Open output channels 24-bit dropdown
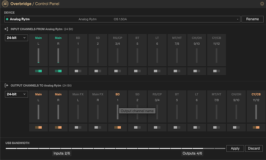The image size is (266, 160). pyautogui.click(x=16, y=94)
